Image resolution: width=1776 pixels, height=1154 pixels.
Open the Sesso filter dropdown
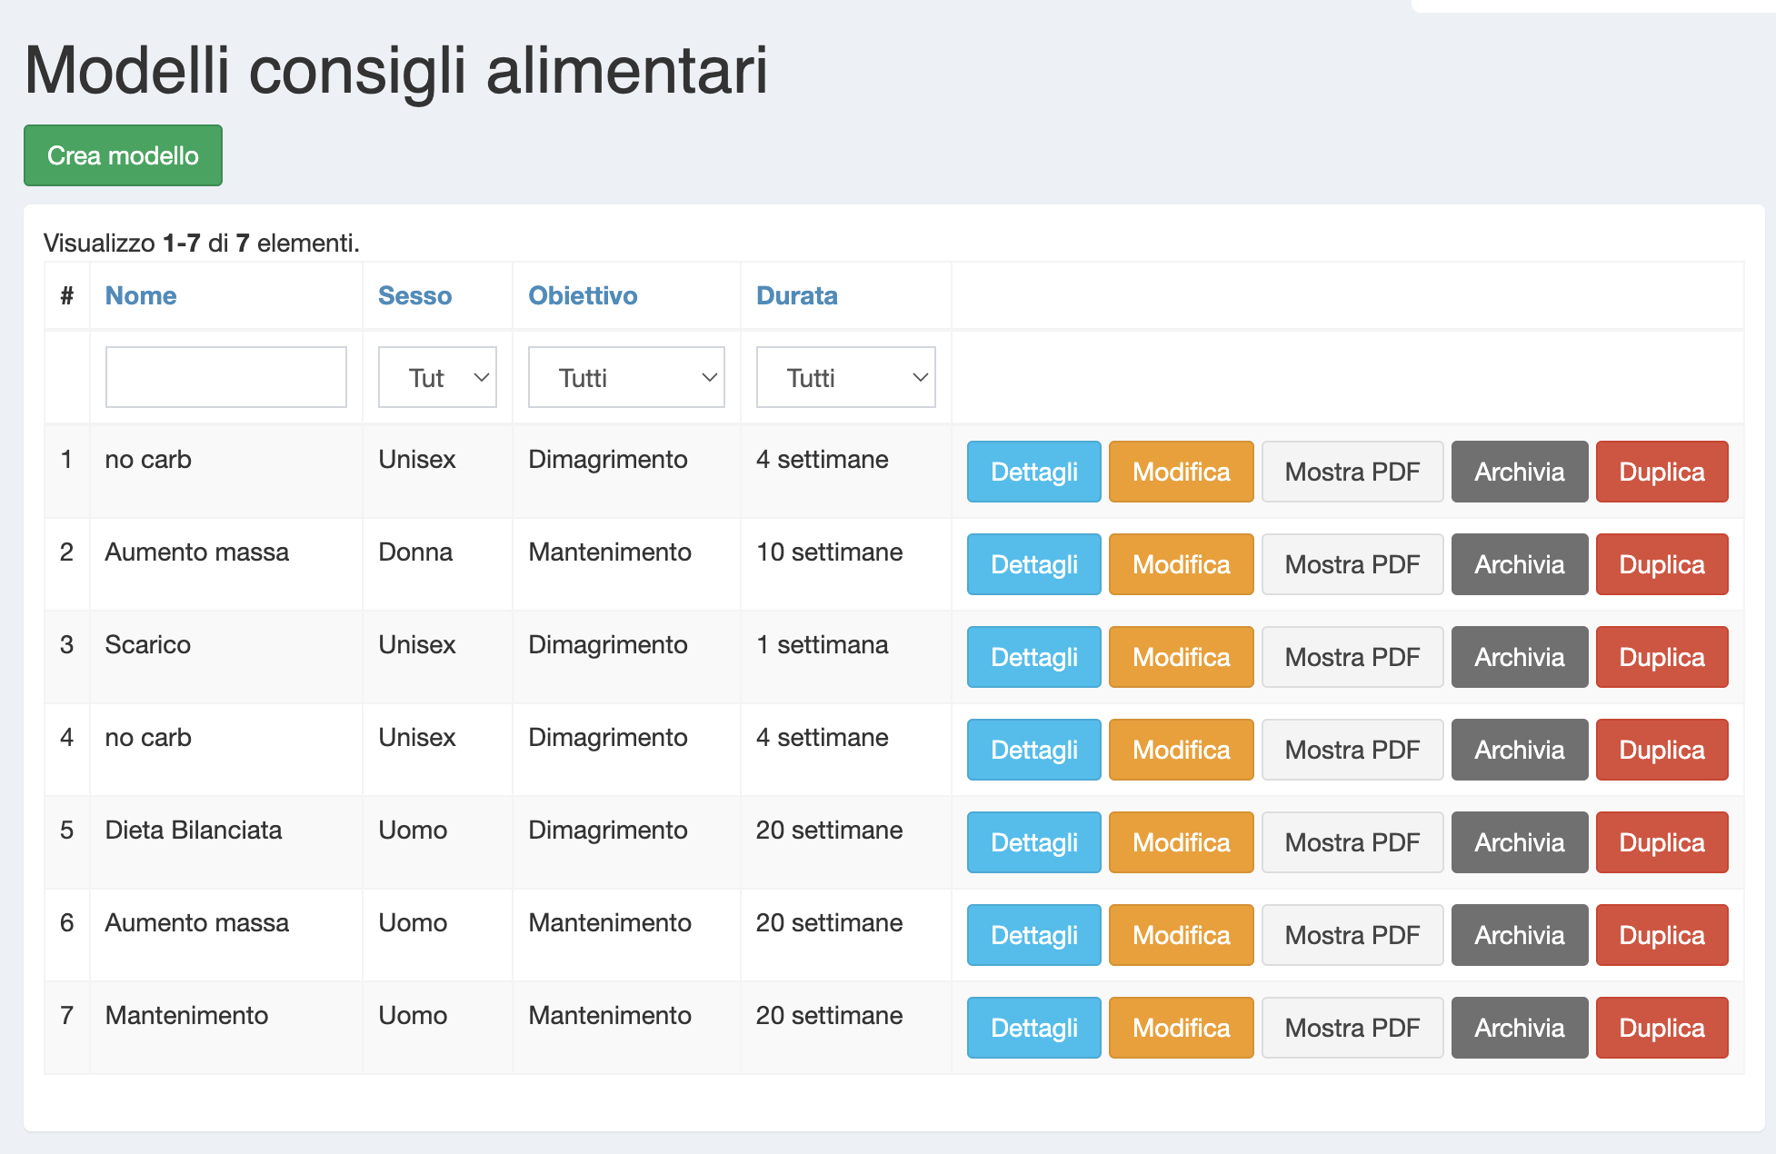point(436,376)
